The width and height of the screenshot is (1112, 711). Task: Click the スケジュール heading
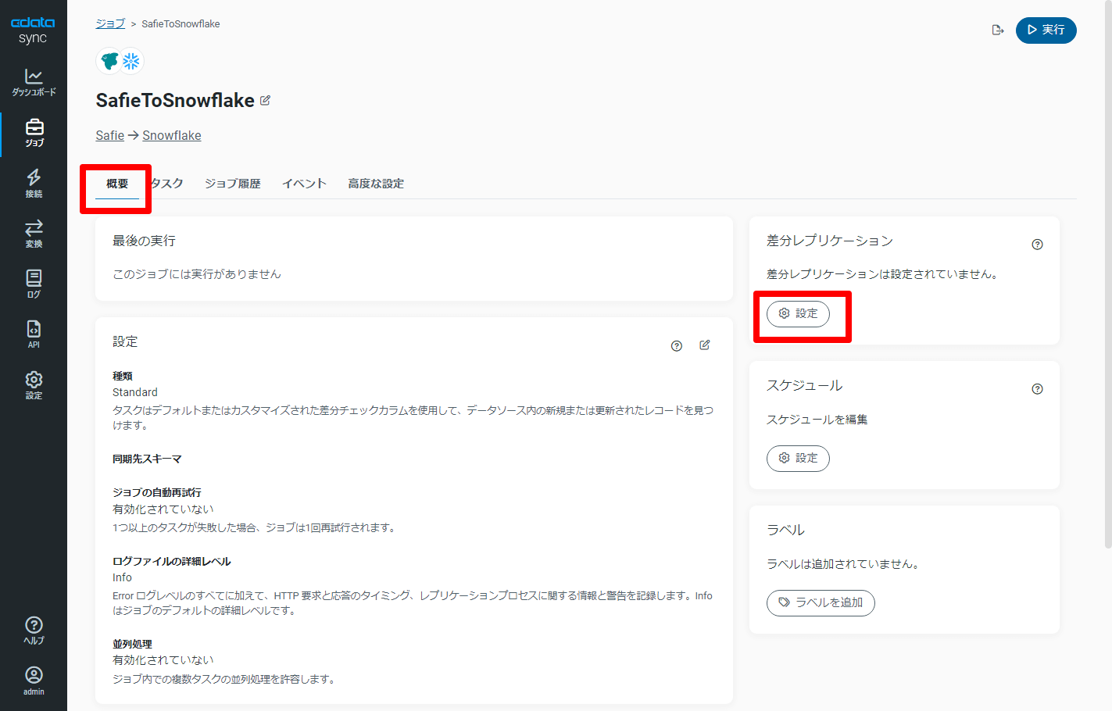[805, 385]
